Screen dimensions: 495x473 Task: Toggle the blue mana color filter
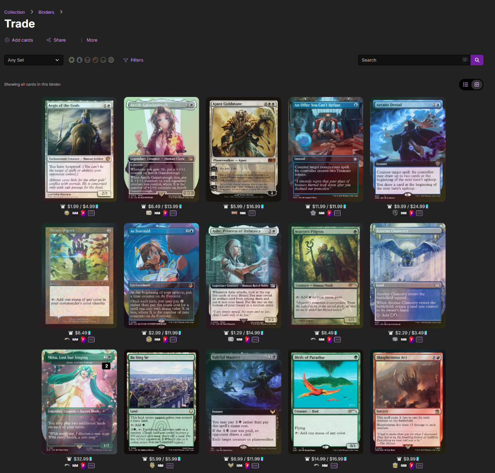(x=80, y=60)
